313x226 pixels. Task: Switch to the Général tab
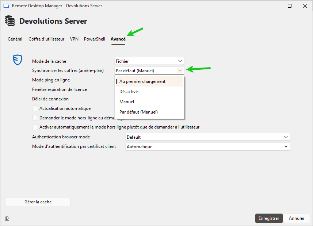pos(15,39)
